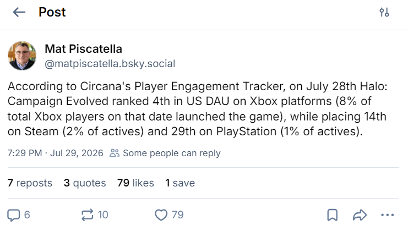408x231 pixels.
Task: Open the three-dot more options menu
Action: click(x=387, y=215)
